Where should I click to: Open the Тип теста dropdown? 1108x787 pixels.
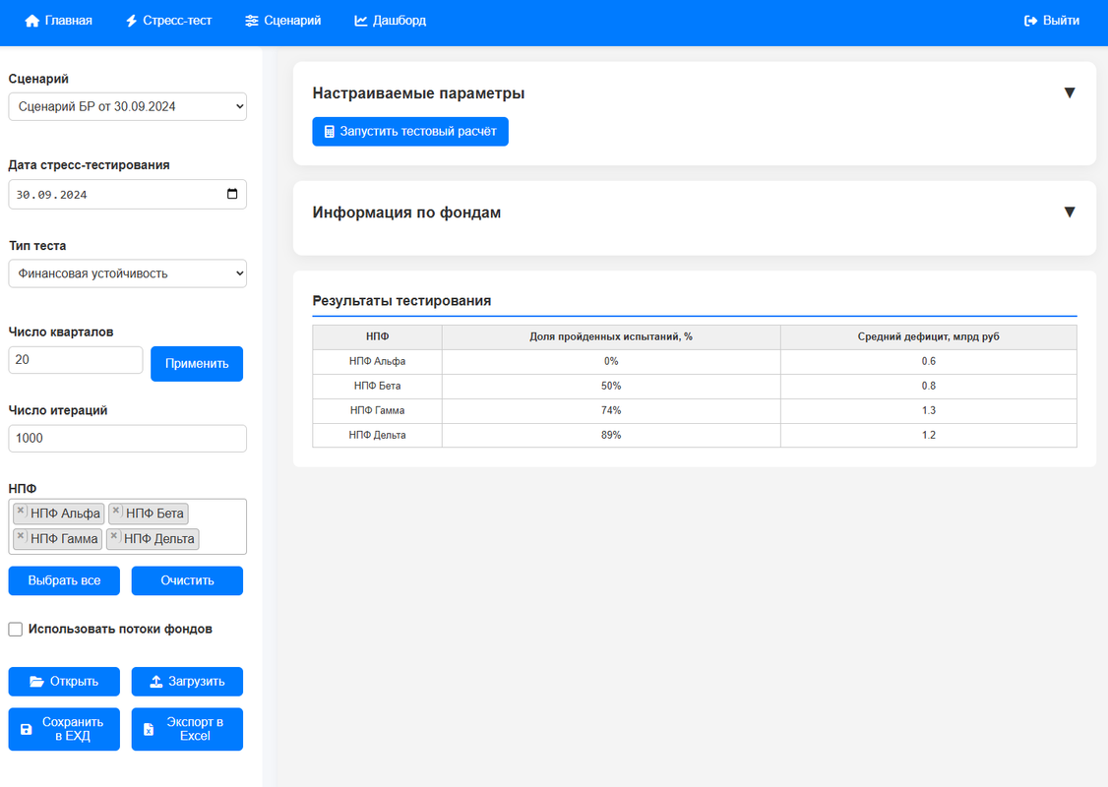click(127, 273)
